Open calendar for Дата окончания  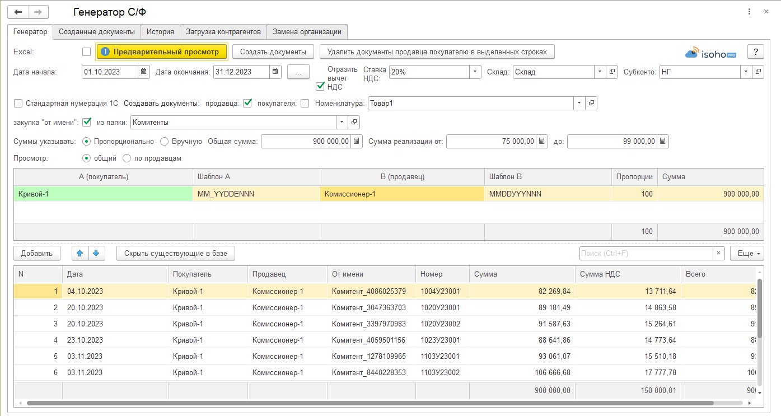tap(275, 72)
